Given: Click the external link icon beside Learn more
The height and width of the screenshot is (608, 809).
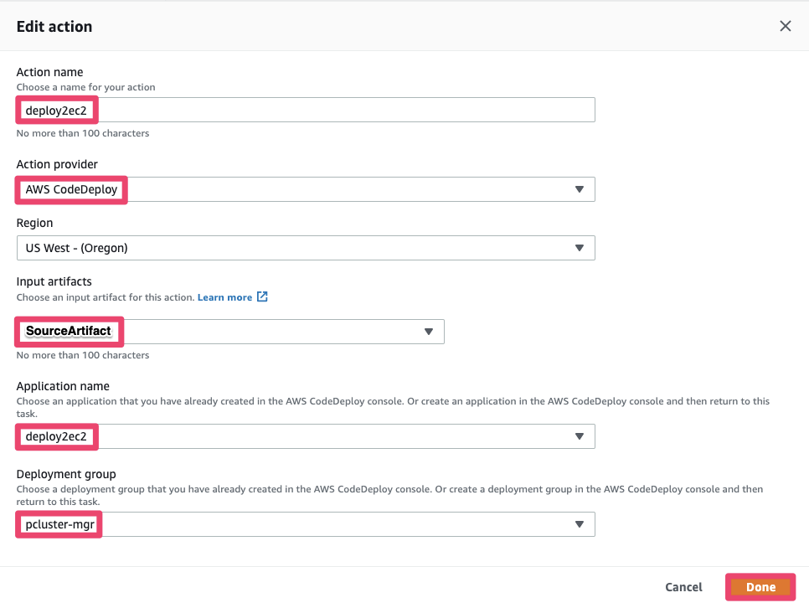Looking at the screenshot, I should 262,297.
